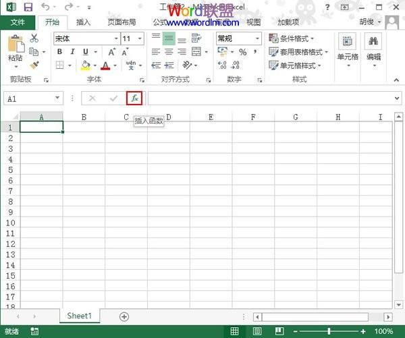
Task: Decrease indent
Action: tap(156, 65)
